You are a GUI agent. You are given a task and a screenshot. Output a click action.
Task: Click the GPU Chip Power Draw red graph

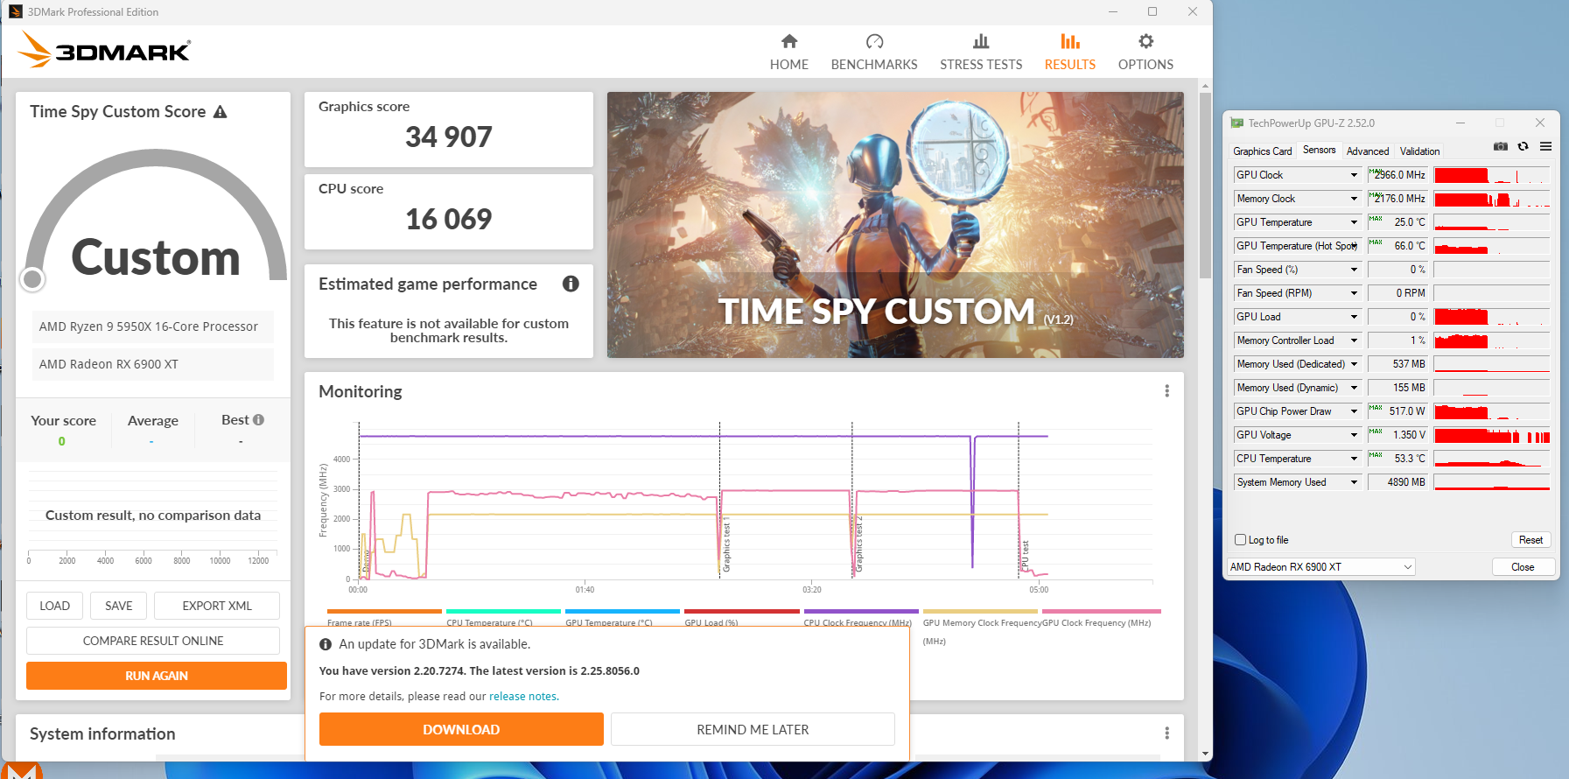click(x=1492, y=411)
